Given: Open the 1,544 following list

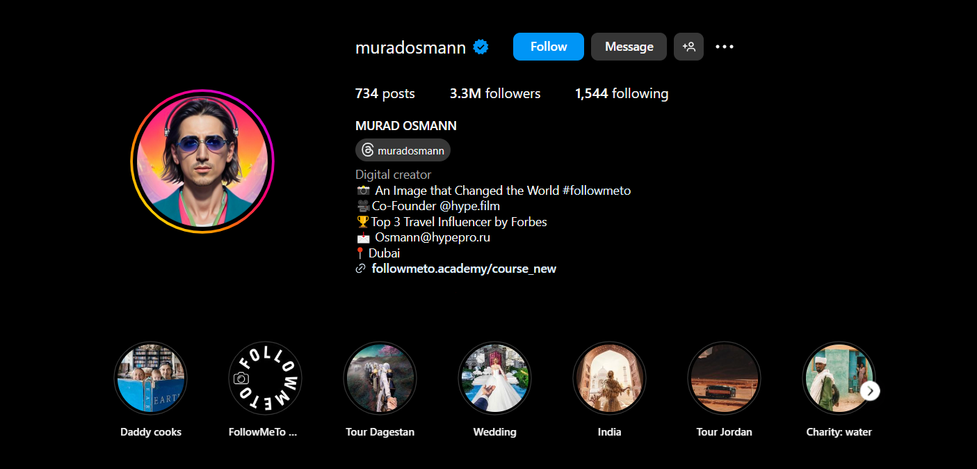Looking at the screenshot, I should (622, 93).
